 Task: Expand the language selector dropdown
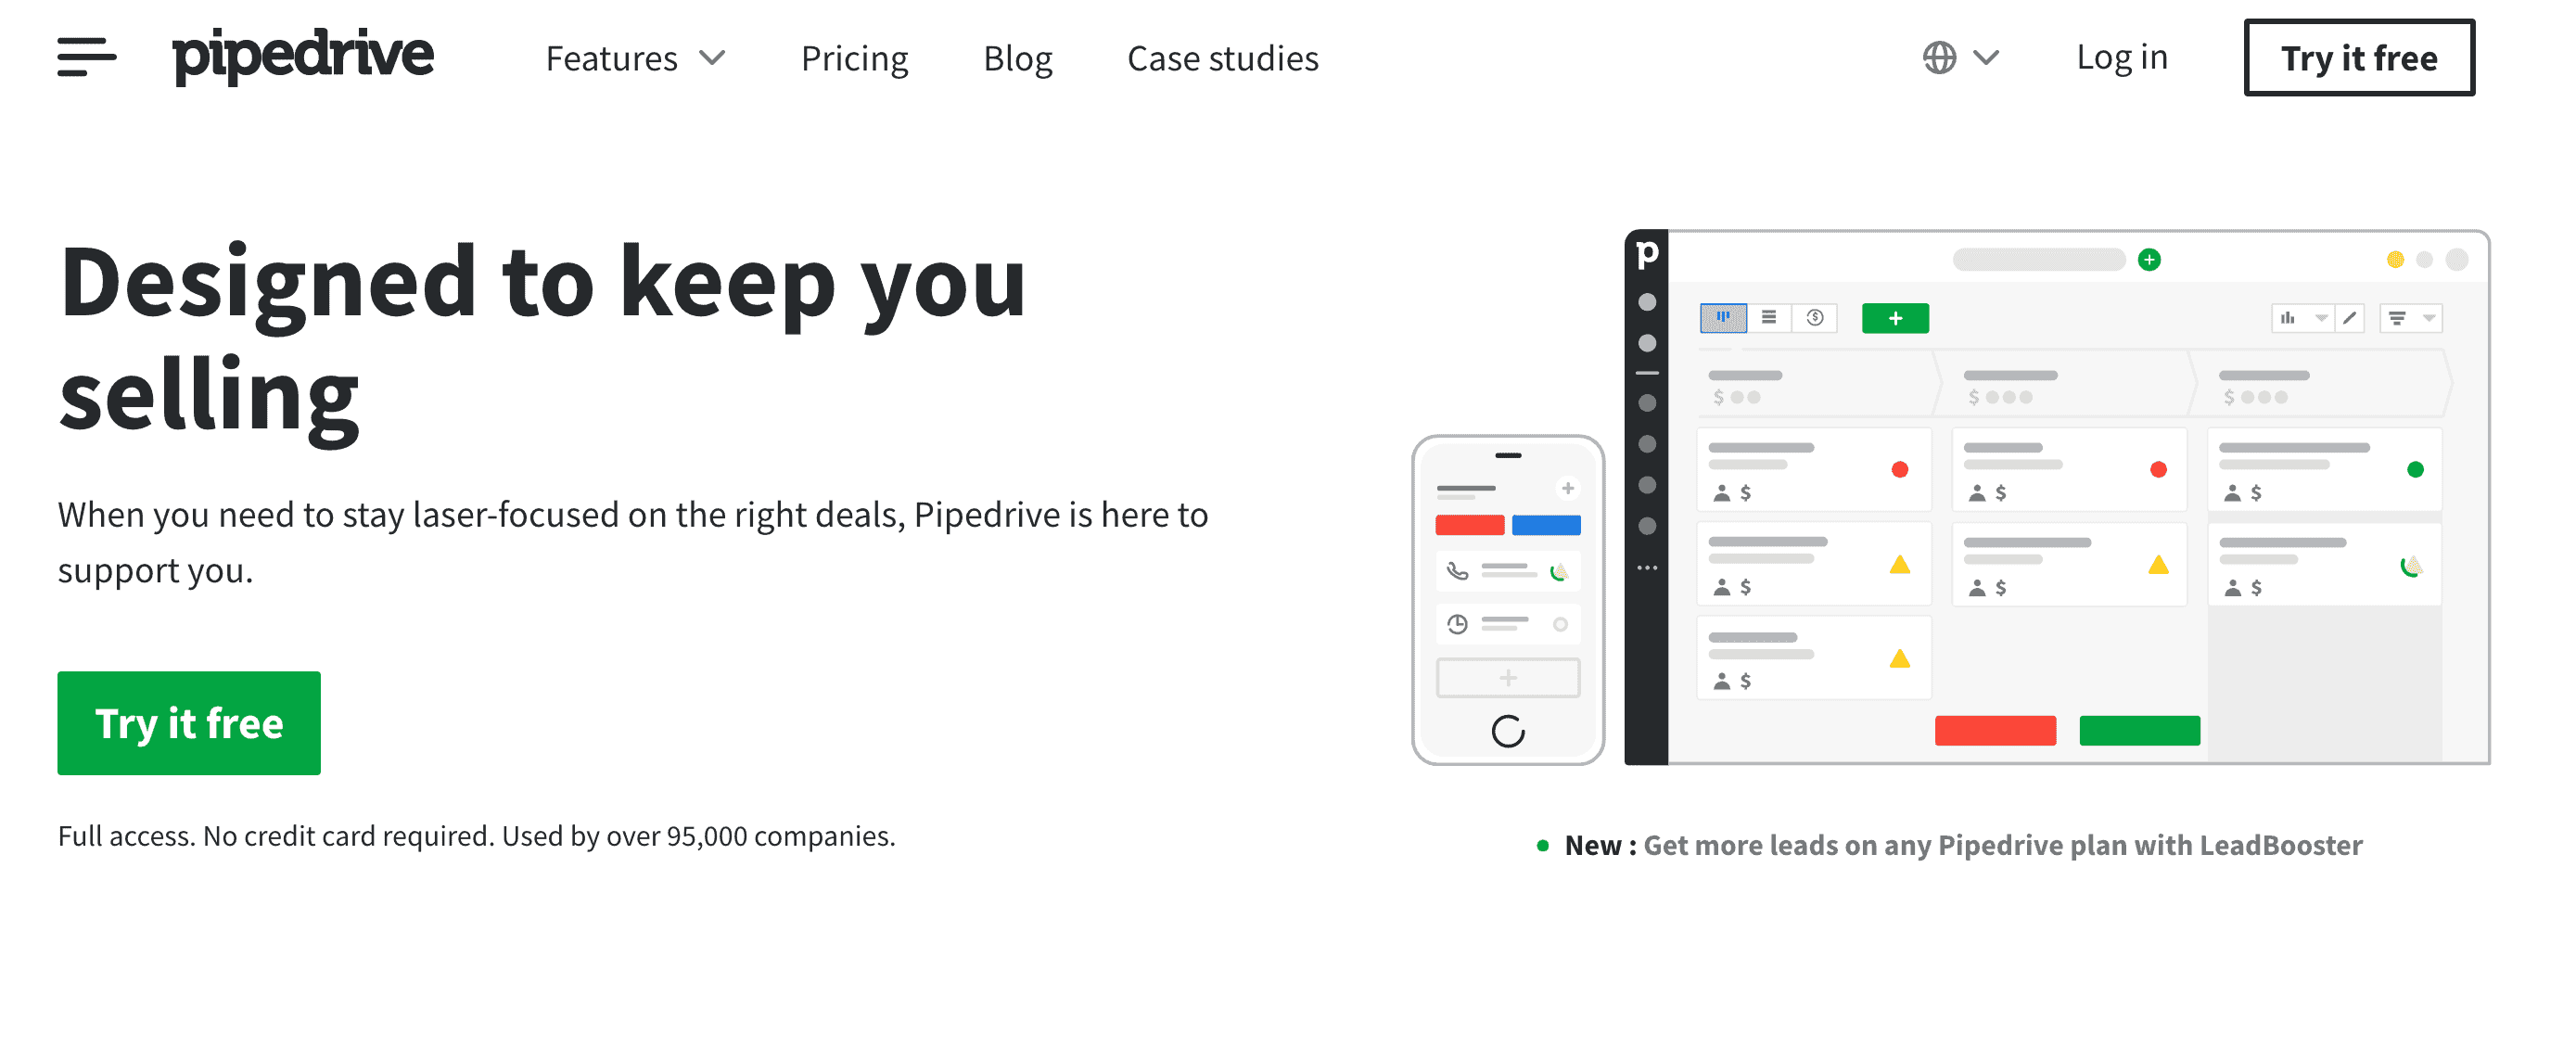point(1958,57)
